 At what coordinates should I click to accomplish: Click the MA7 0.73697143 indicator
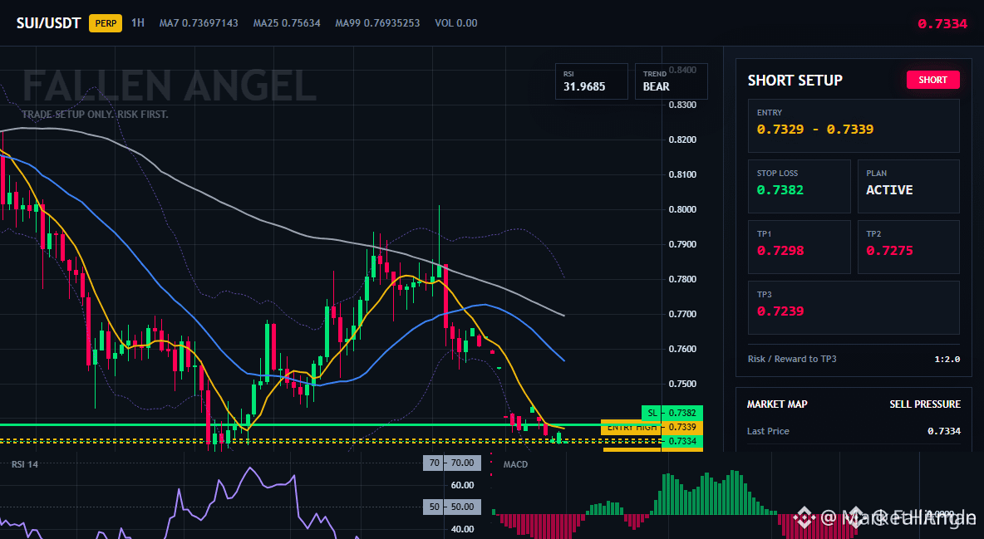coord(199,23)
